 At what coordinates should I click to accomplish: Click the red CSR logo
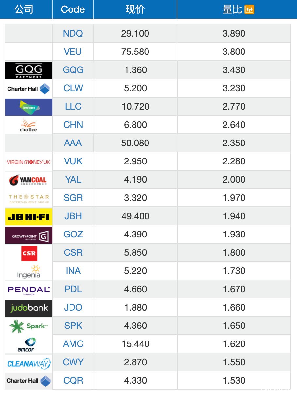(29, 253)
